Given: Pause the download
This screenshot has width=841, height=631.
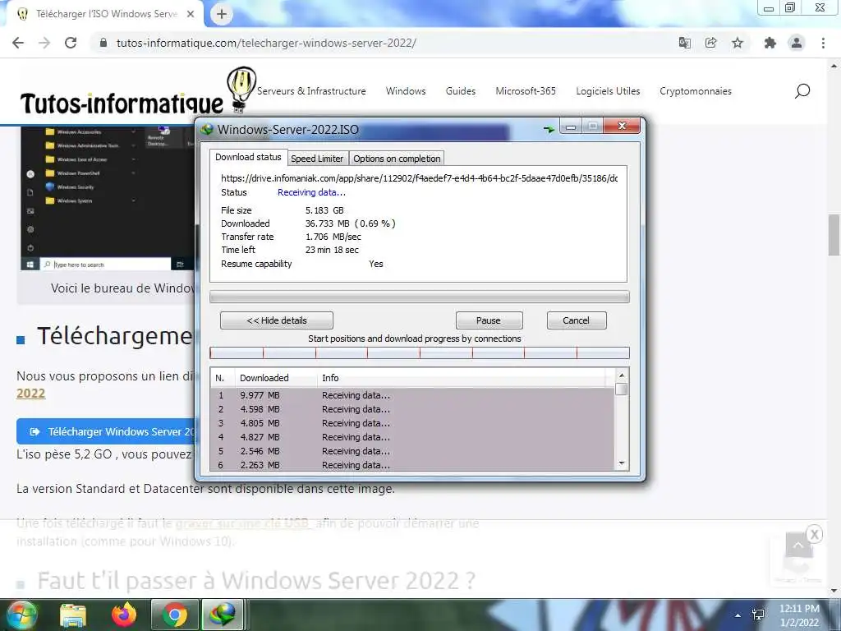Looking at the screenshot, I should pyautogui.click(x=489, y=320).
